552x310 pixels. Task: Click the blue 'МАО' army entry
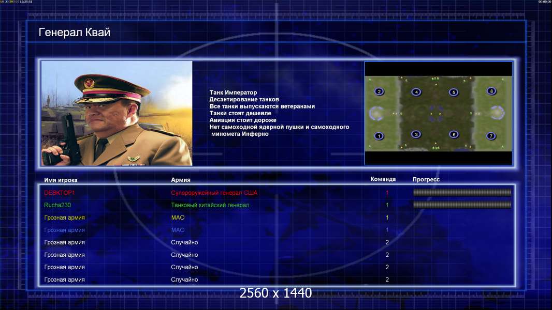click(178, 230)
